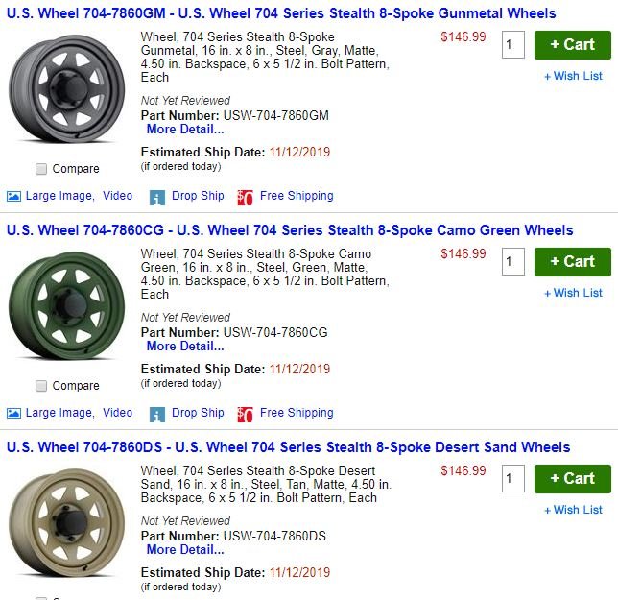Click the quantity field for Desert Sand wheel
The image size is (618, 600).
512,478
